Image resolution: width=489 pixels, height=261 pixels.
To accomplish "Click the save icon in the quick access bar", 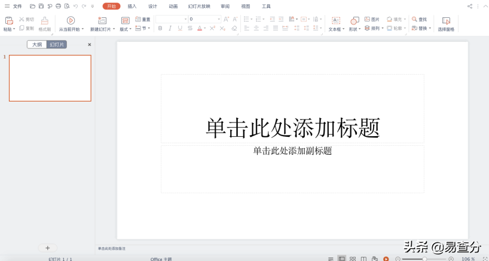I will pos(41,6).
